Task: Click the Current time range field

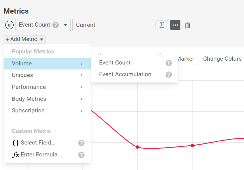Action: point(113,25)
